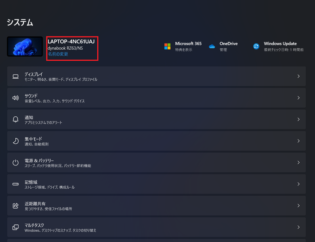Click the モニター、明るさ、夜間モード description
Viewport: 315px width, 242px height.
click(61, 80)
